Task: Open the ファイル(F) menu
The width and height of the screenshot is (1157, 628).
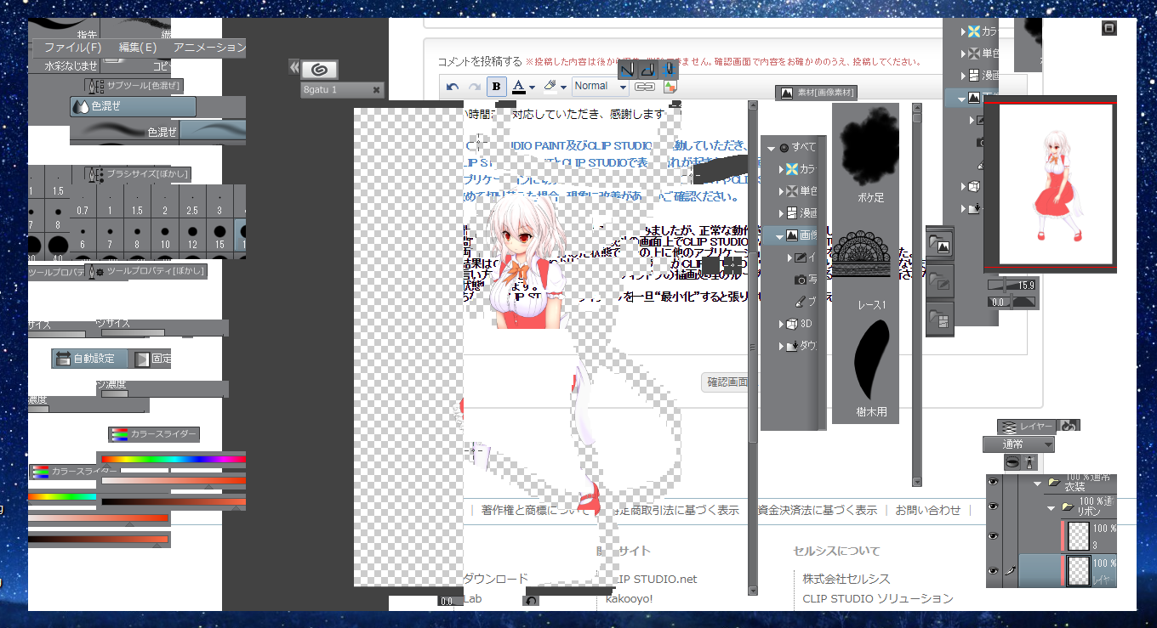Action: tap(72, 48)
